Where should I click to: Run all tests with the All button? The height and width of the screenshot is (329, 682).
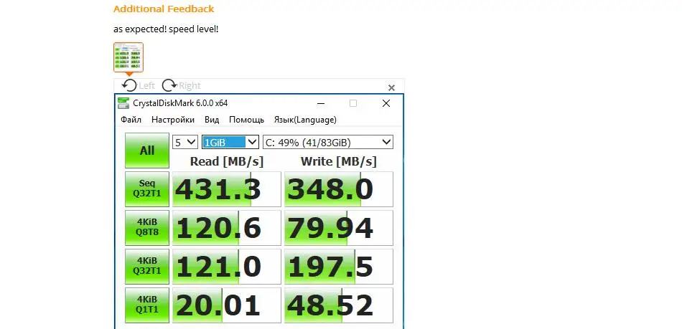[x=147, y=151]
